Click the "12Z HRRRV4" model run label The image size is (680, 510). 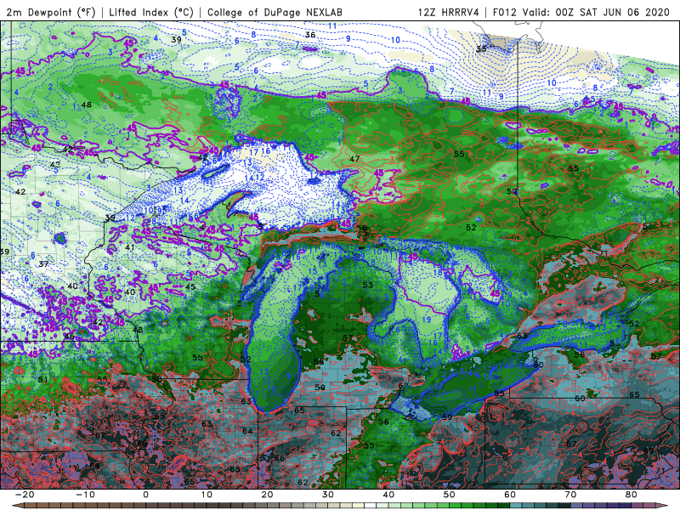click(448, 12)
